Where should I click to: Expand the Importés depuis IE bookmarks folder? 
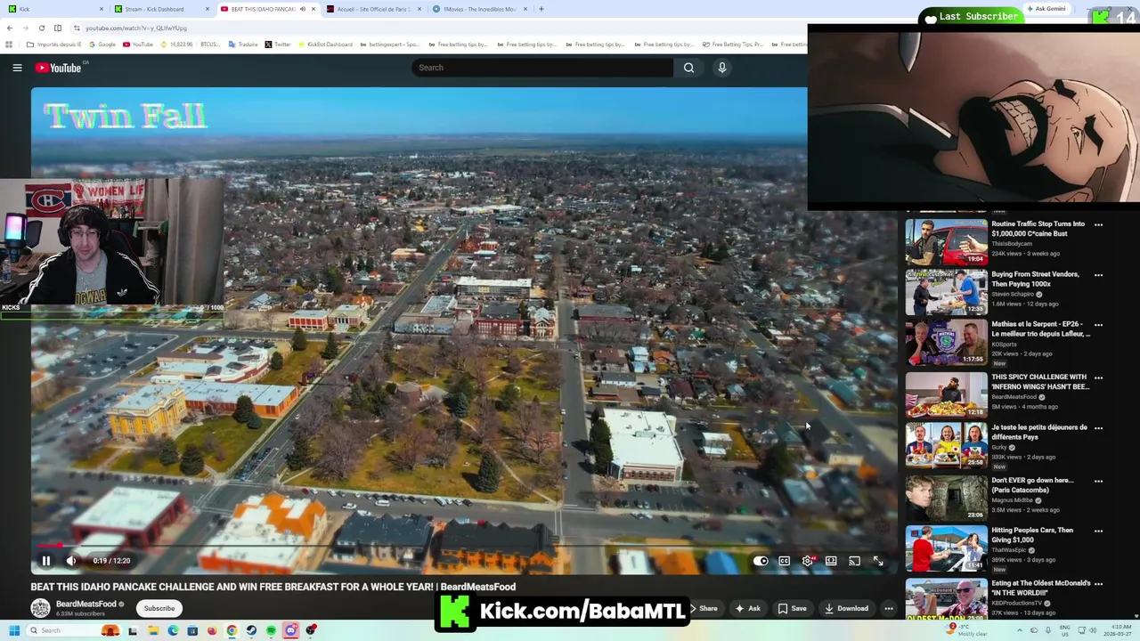click(53, 45)
